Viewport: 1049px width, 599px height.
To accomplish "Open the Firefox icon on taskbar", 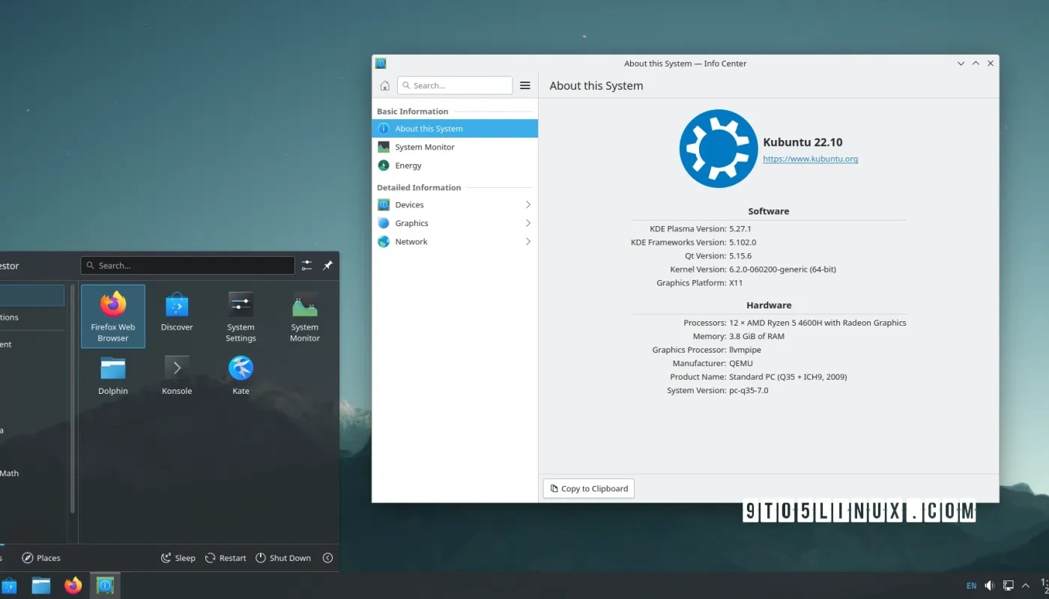I will [73, 586].
